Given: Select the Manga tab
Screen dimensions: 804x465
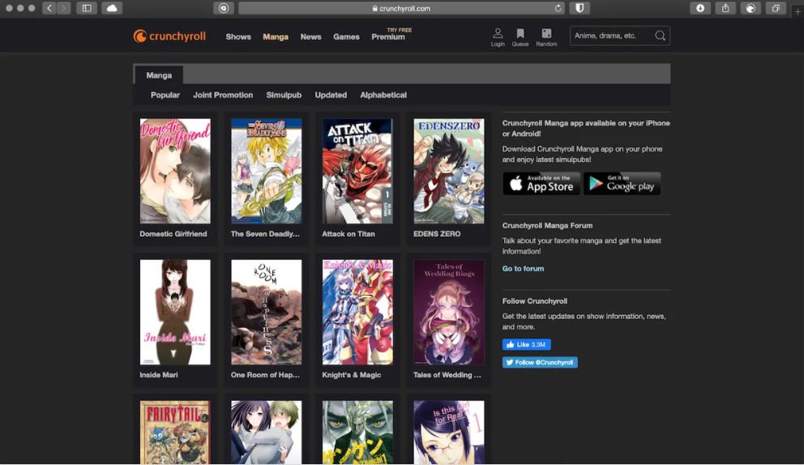Looking at the screenshot, I should click(x=159, y=75).
